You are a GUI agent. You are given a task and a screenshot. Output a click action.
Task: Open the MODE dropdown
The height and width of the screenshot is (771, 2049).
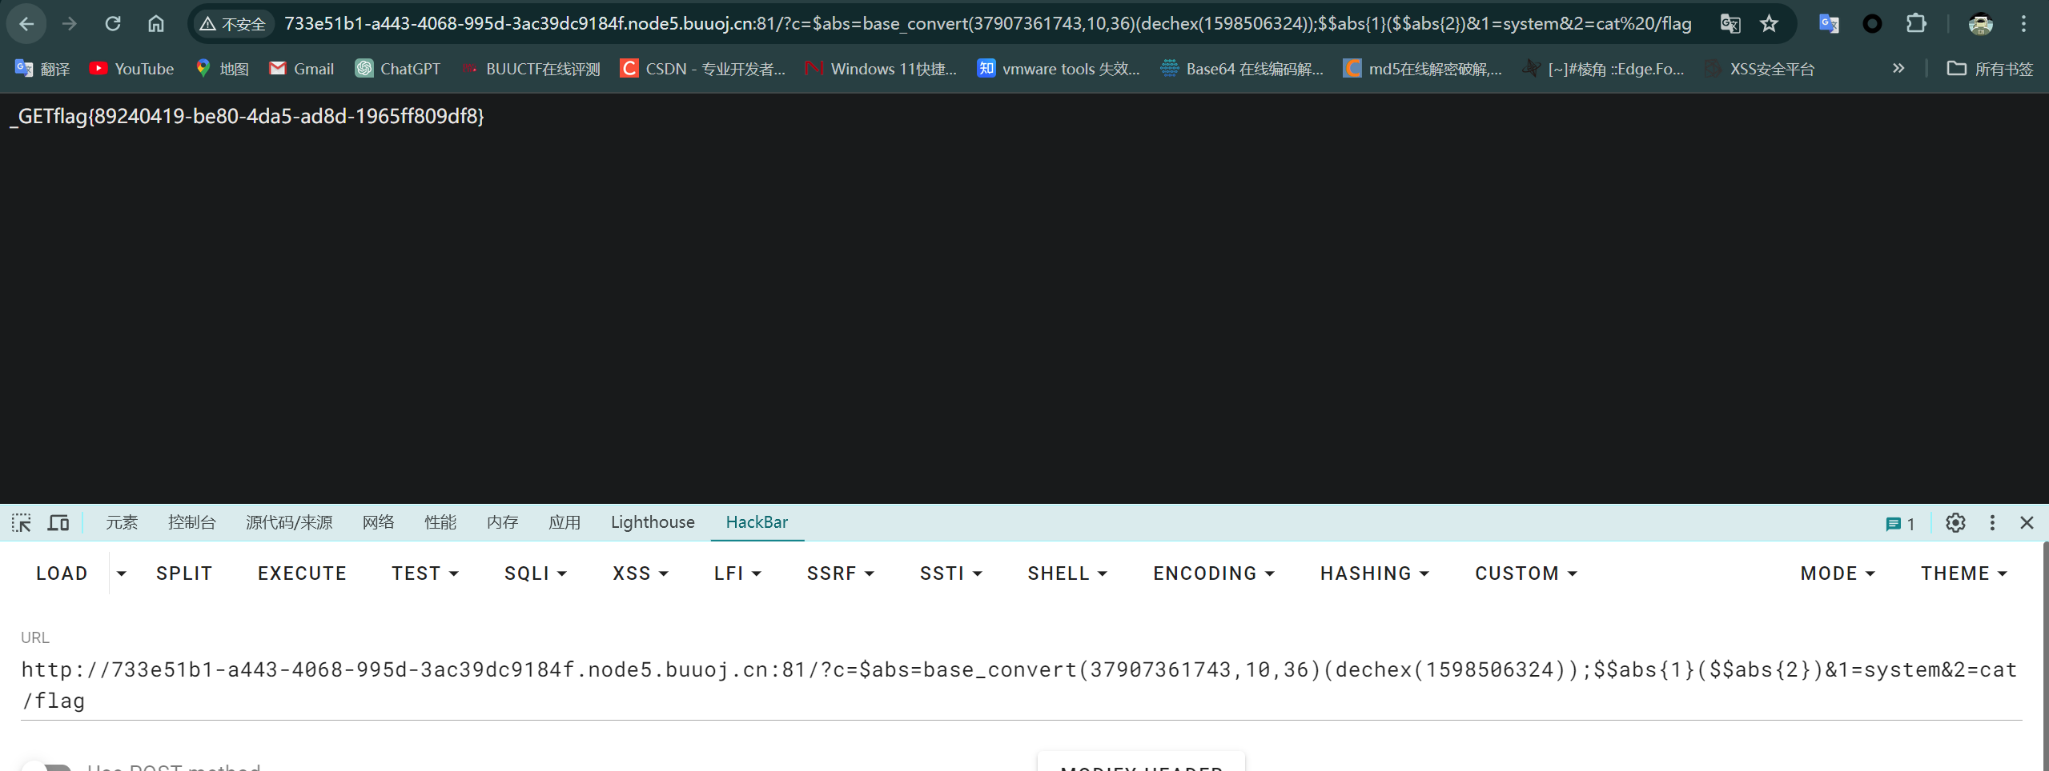[1838, 573]
